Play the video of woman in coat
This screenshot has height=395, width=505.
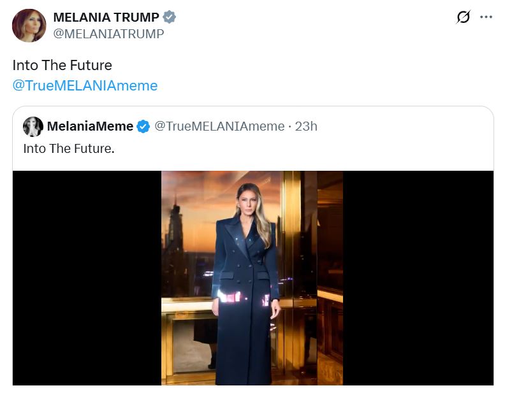[252, 278]
